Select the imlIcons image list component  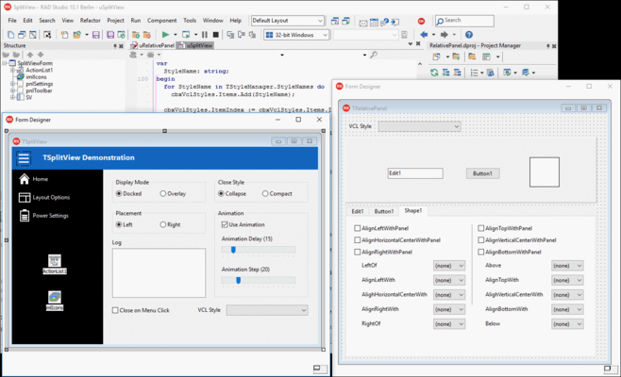click(55, 298)
